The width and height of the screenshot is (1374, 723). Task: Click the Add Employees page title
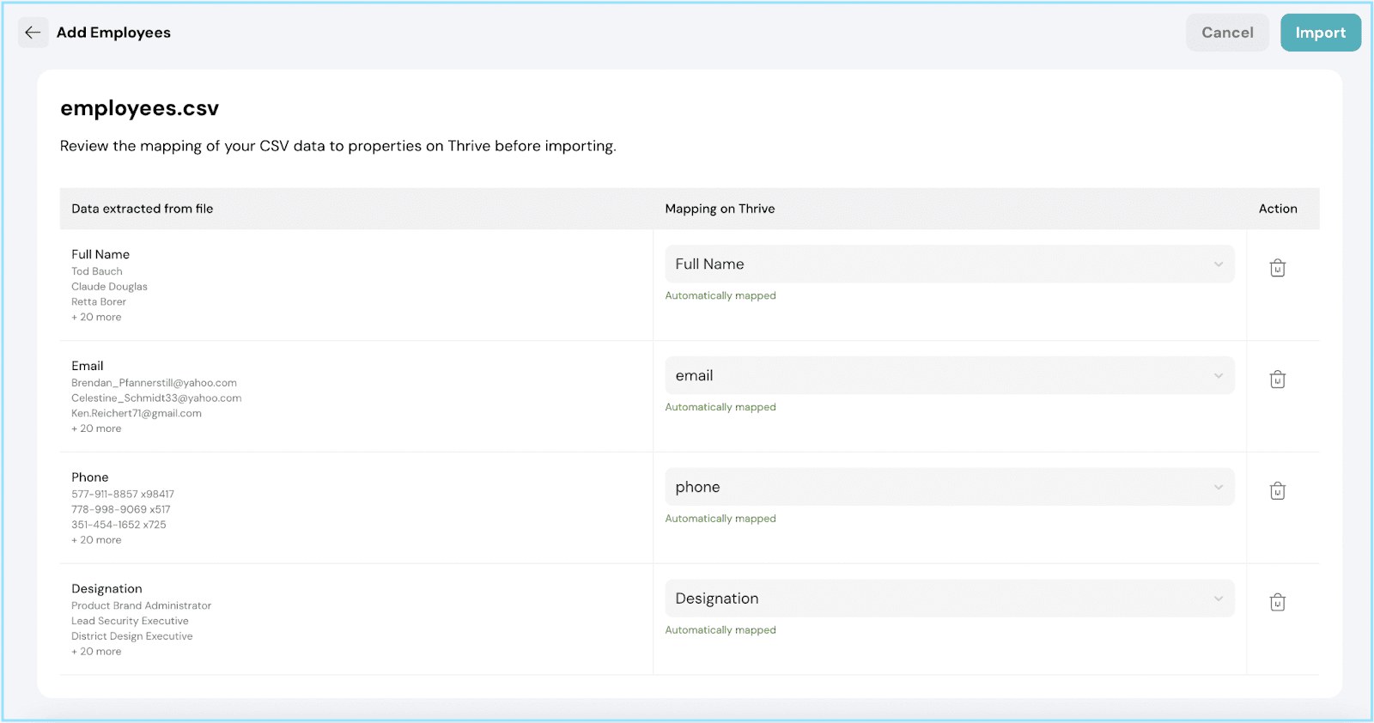tap(113, 33)
